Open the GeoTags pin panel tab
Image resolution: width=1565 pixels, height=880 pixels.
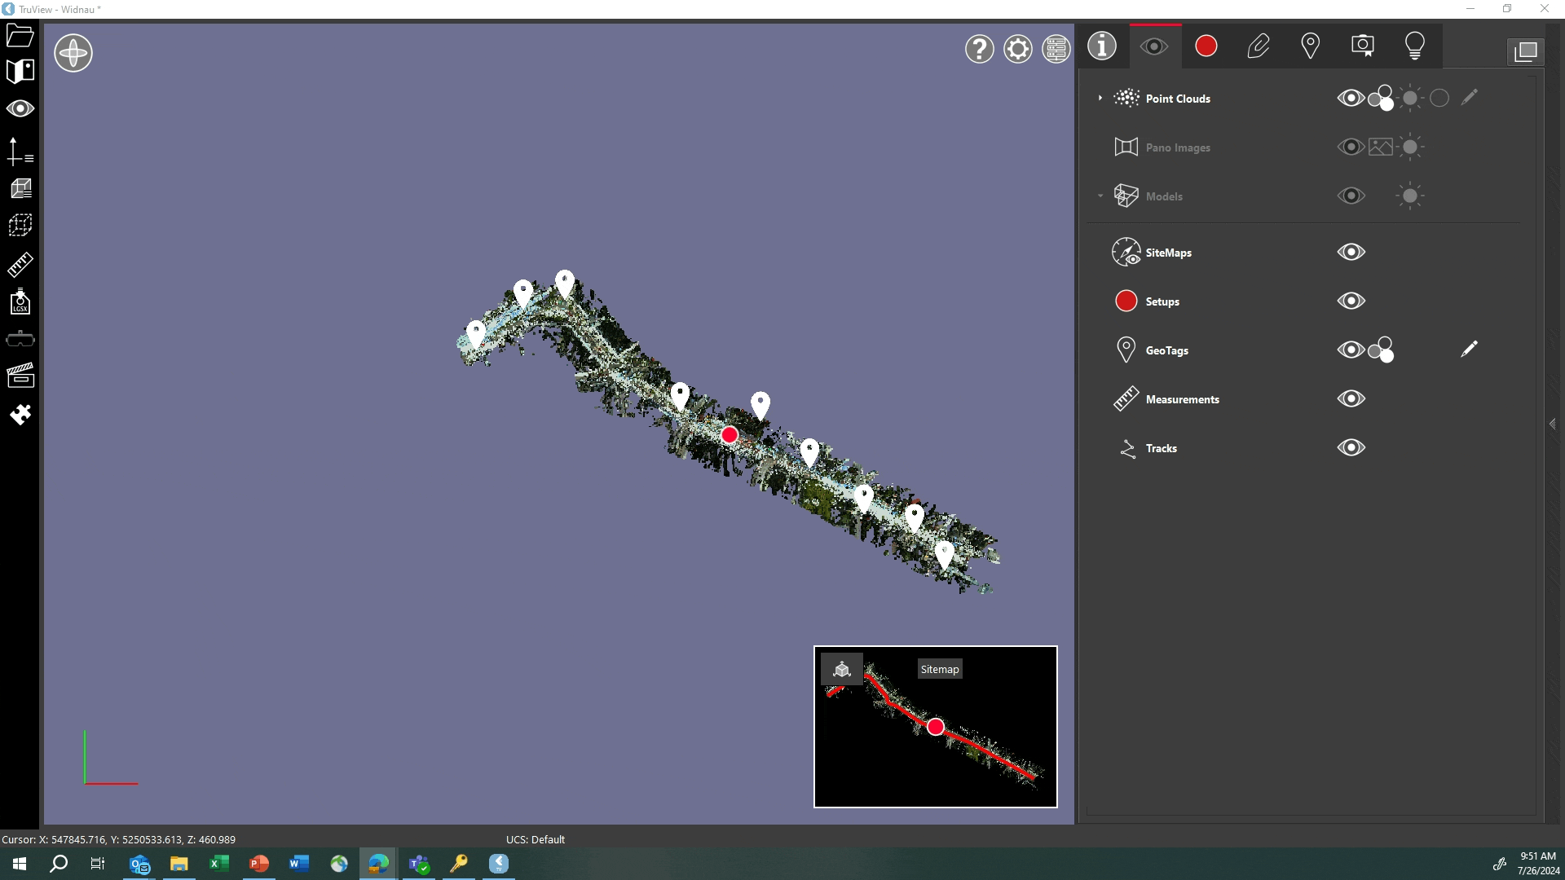[x=1311, y=46]
